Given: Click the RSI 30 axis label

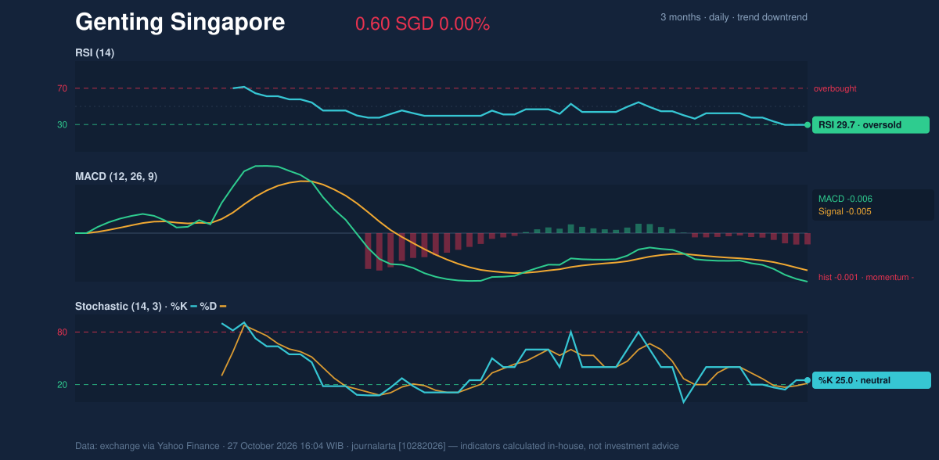Looking at the screenshot, I should click(x=62, y=124).
